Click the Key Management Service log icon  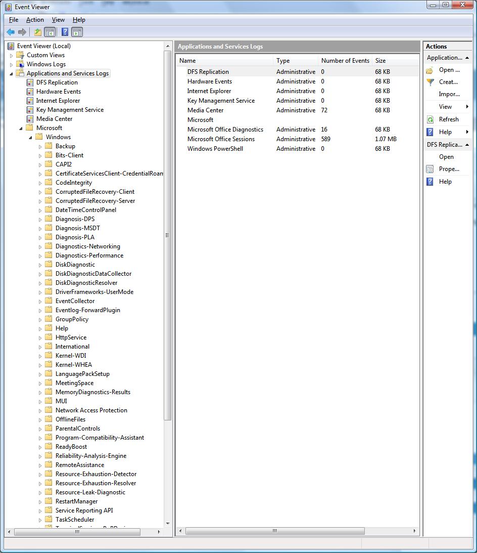pos(30,110)
